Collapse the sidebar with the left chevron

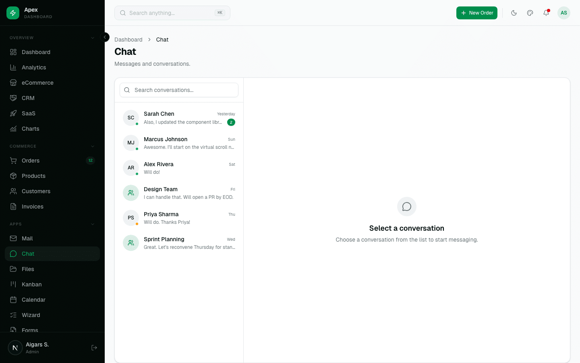click(x=105, y=37)
